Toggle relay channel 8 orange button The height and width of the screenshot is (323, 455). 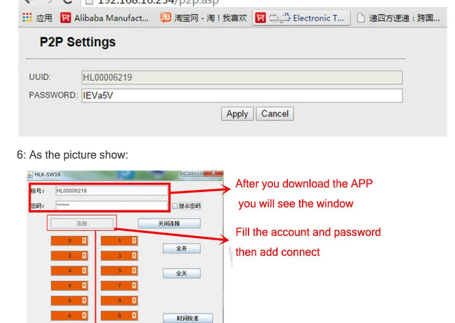[69, 301]
